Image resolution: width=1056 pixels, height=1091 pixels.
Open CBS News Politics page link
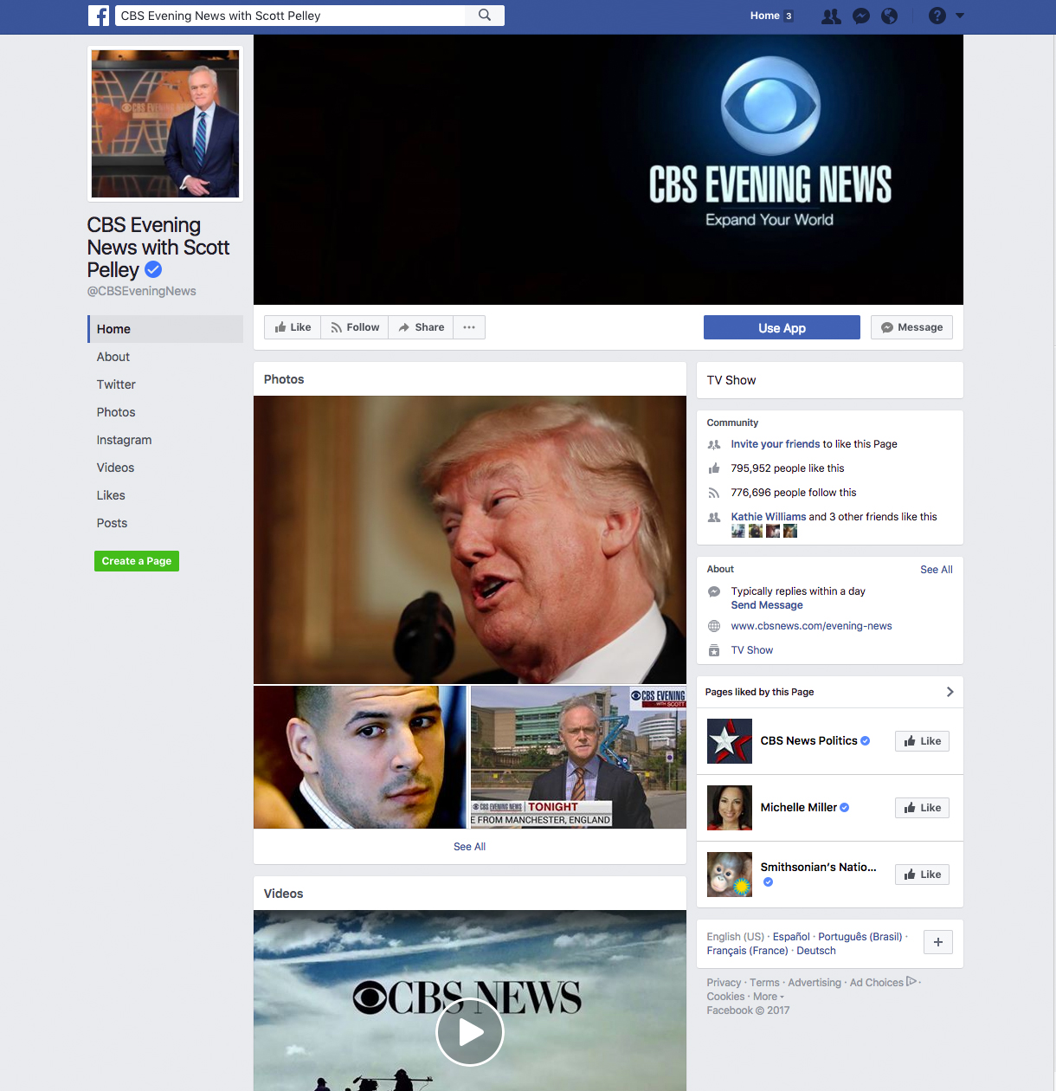pyautogui.click(x=808, y=741)
